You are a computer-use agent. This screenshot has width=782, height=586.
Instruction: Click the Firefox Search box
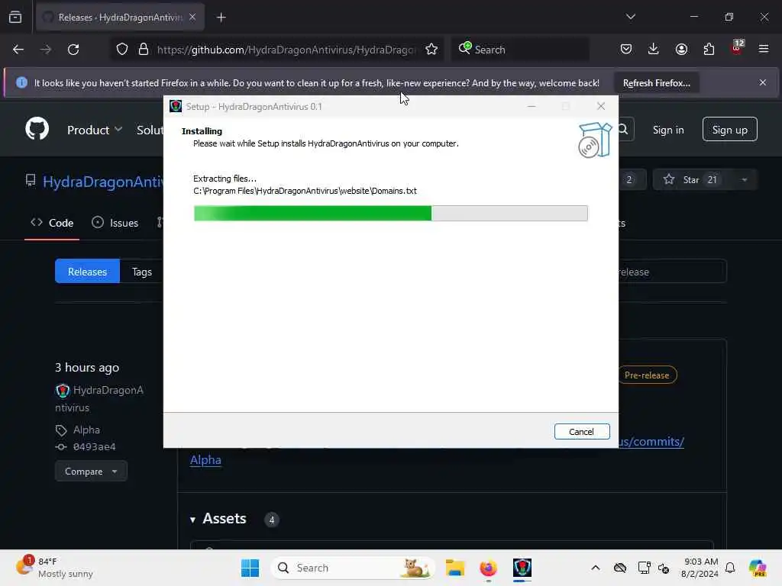520,50
